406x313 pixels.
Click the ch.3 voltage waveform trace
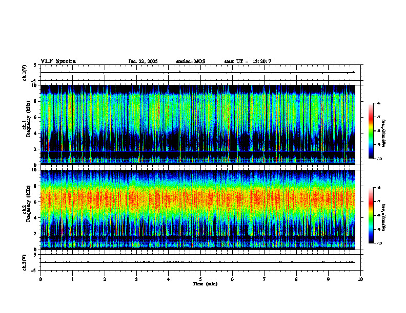(x=198, y=262)
